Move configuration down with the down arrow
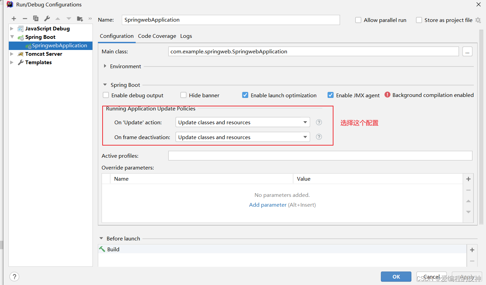 coord(68,19)
